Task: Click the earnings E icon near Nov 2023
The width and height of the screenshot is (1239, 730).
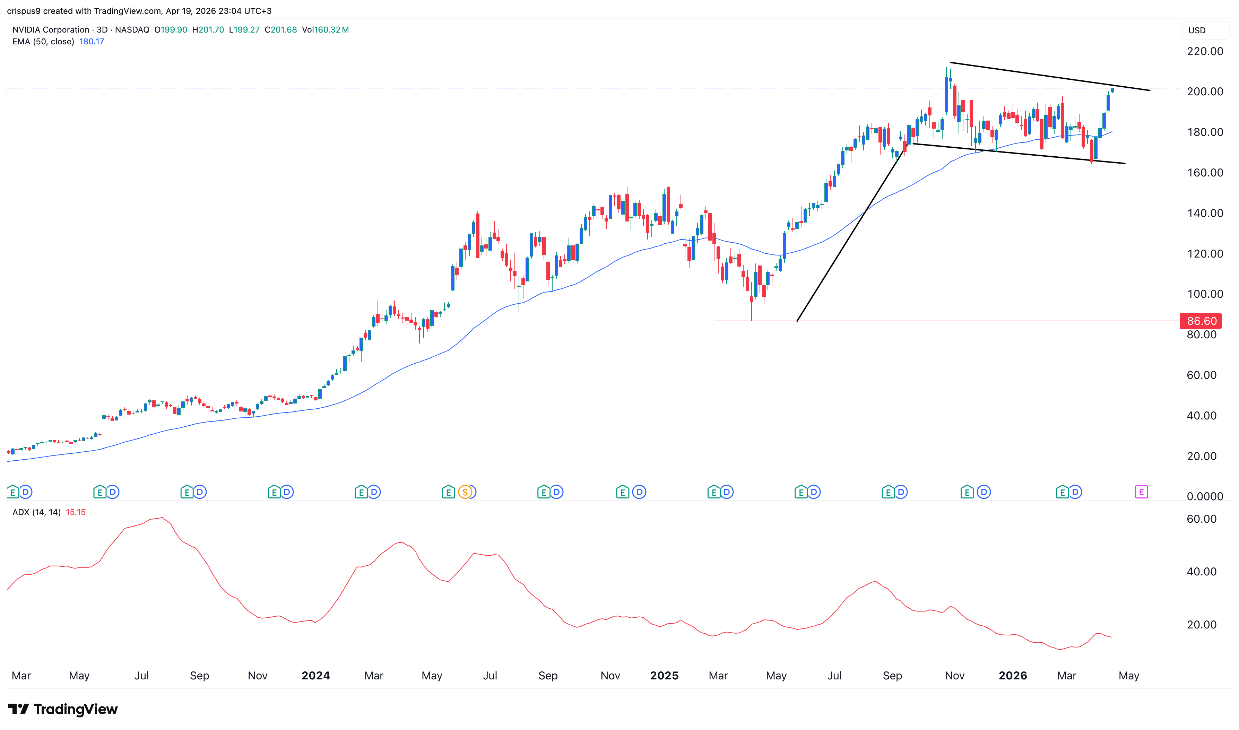Action: (274, 492)
